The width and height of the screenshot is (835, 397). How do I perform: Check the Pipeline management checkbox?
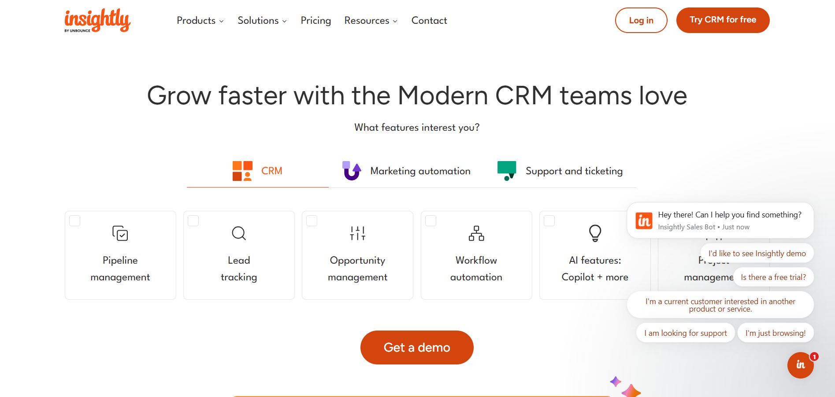[x=75, y=221]
